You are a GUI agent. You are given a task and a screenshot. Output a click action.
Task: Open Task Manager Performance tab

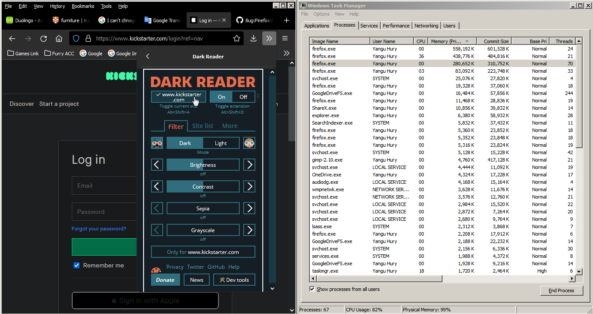tap(396, 26)
